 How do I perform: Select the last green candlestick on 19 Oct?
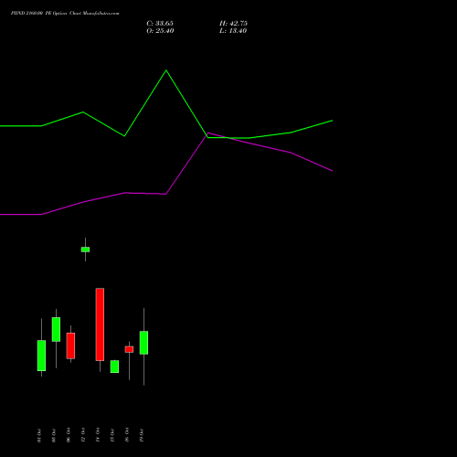[143, 343]
